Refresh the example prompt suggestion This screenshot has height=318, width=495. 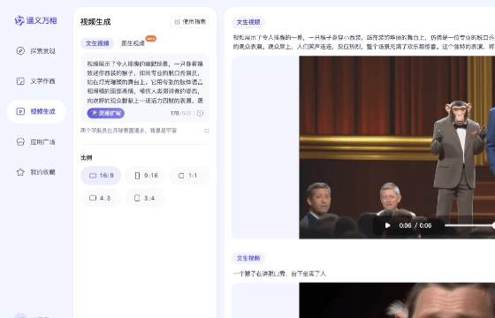point(207,131)
